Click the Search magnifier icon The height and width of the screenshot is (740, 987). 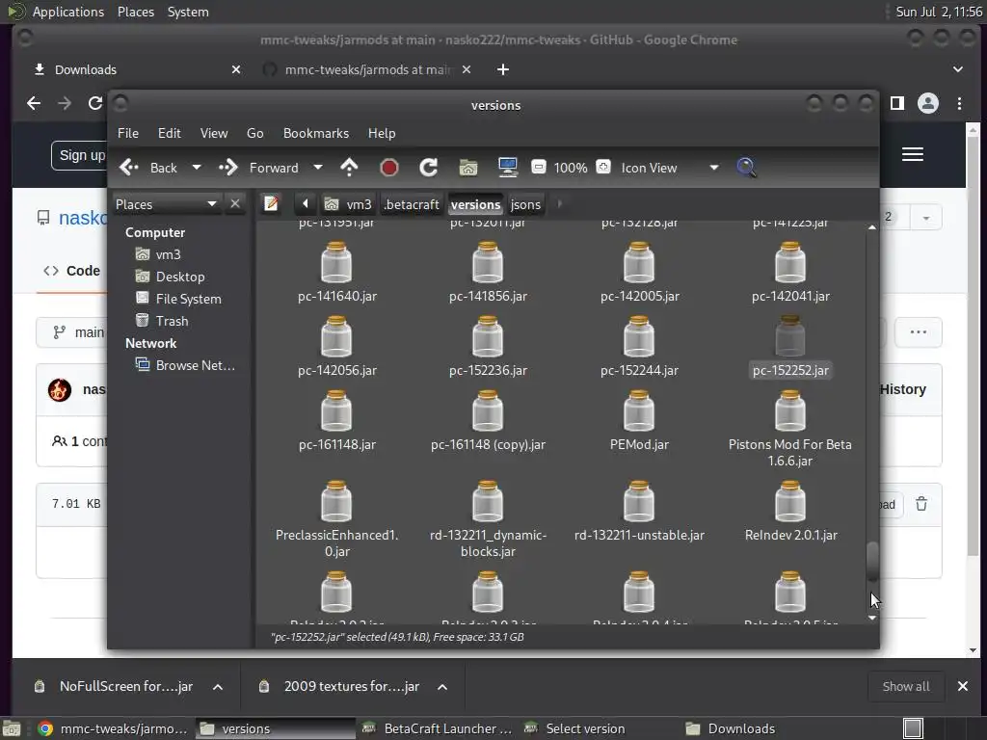(746, 168)
